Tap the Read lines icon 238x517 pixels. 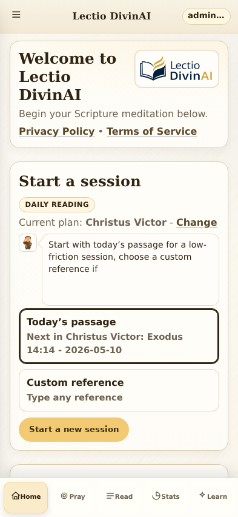110,496
